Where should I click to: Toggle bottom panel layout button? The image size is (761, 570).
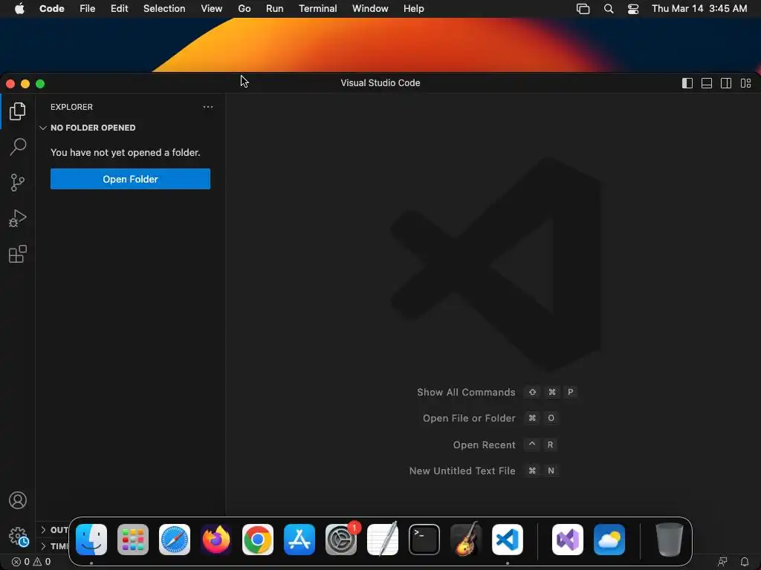[x=707, y=83]
